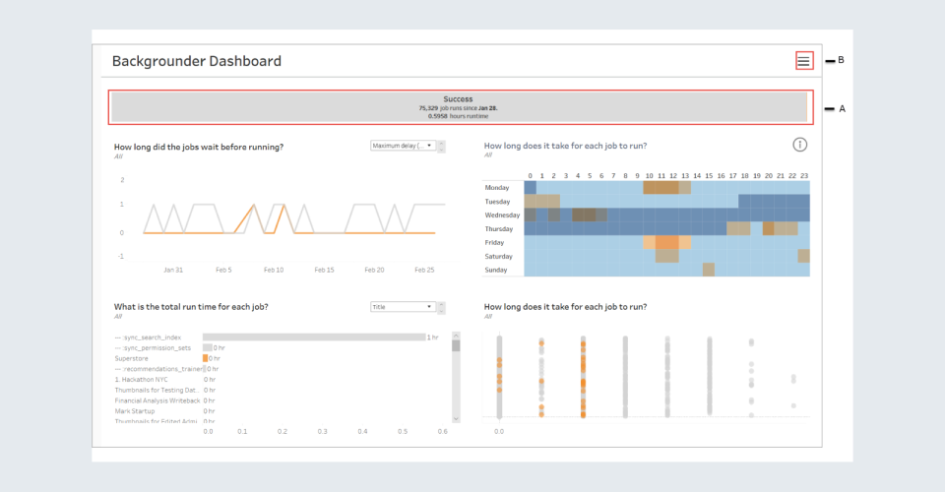Click the Backgrounder Dashboard title
This screenshot has height=492, width=945.
(197, 61)
